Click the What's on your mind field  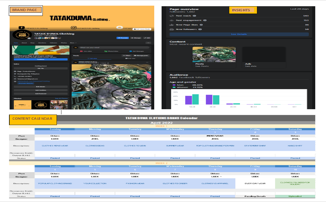tap(114, 48)
